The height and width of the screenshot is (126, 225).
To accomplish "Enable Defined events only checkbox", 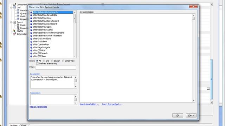I will pos(38,64).
